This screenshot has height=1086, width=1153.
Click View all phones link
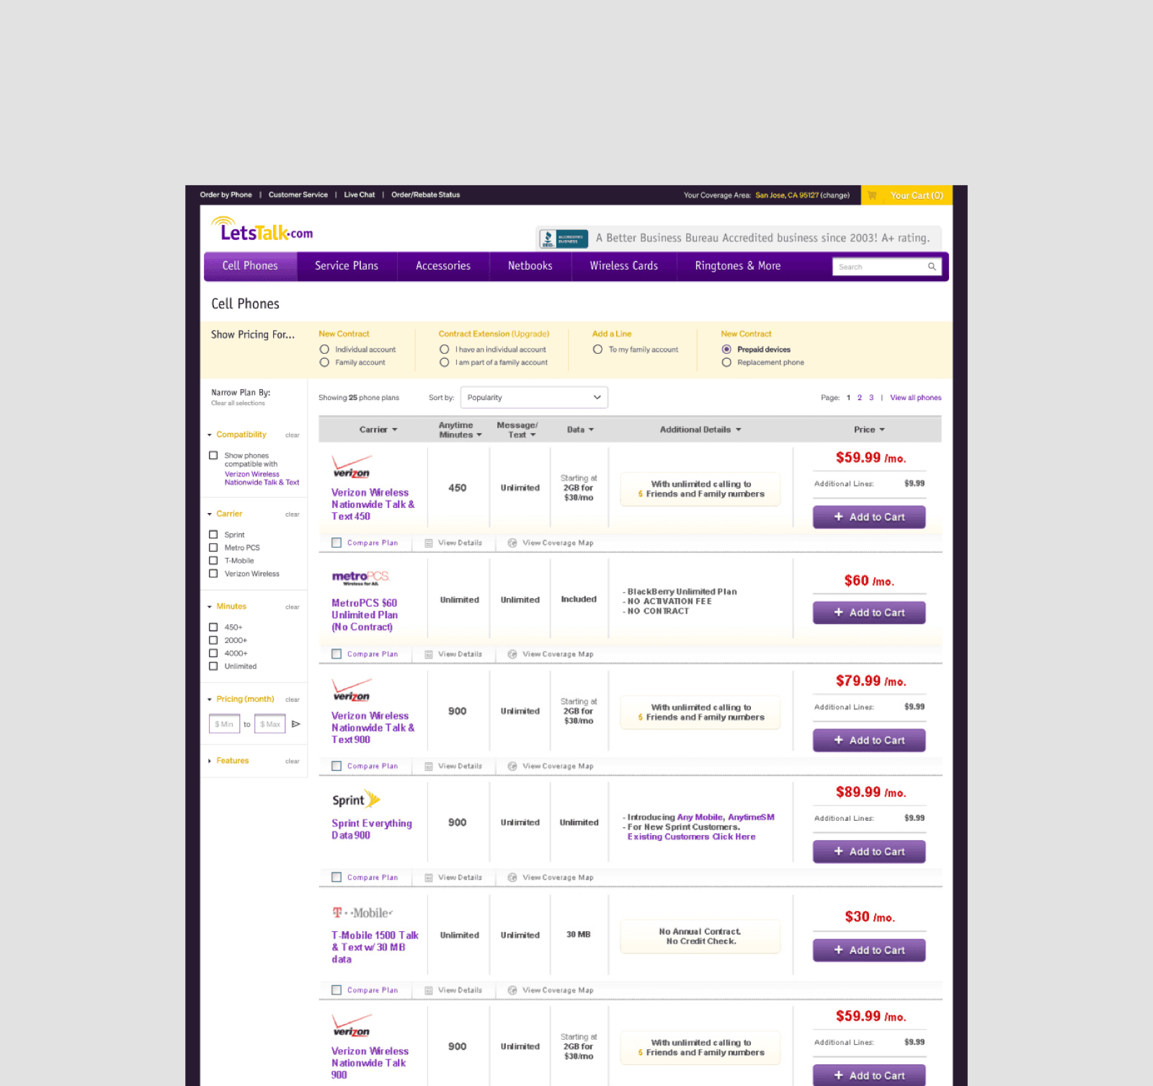coord(916,398)
